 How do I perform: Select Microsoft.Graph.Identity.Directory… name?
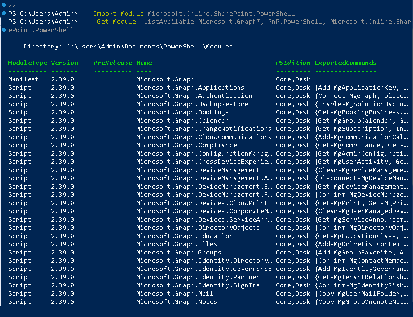click(204, 261)
